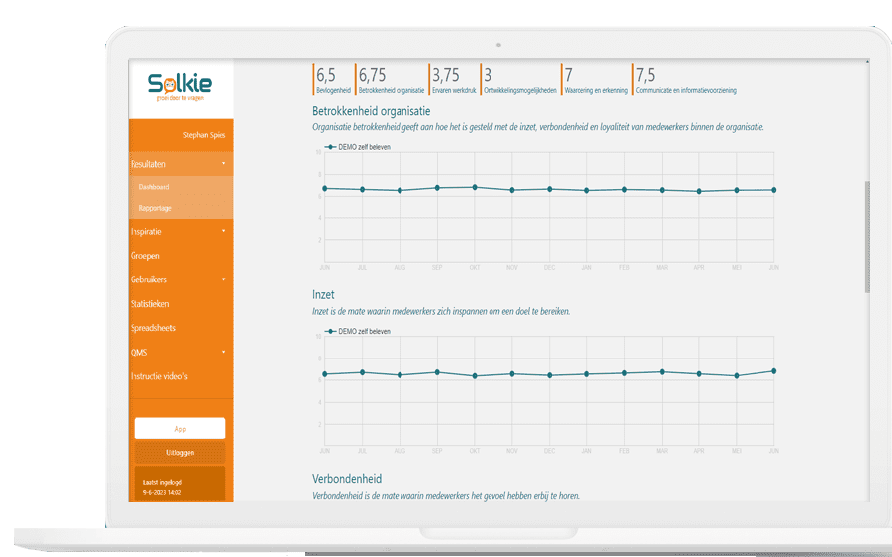Viewport: 892px width, 557px height.
Task: Click the Inzet section heading
Action: pos(323,295)
